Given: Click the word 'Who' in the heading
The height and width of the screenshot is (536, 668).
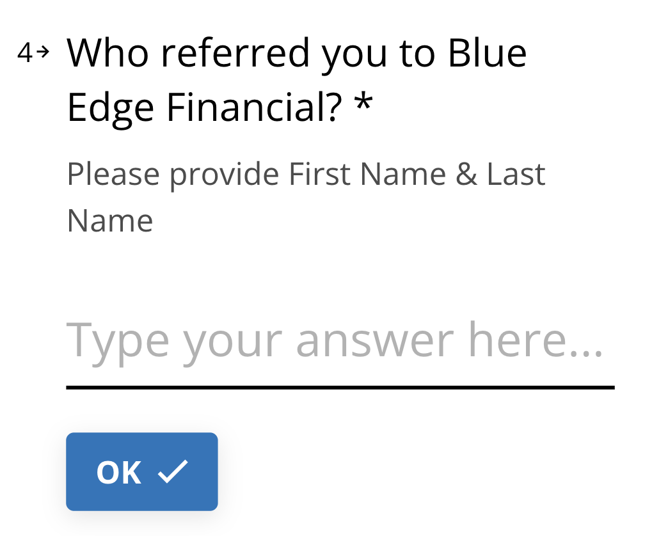Looking at the screenshot, I should click(107, 53).
